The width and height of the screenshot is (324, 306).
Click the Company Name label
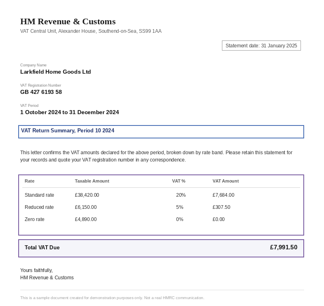coord(33,65)
